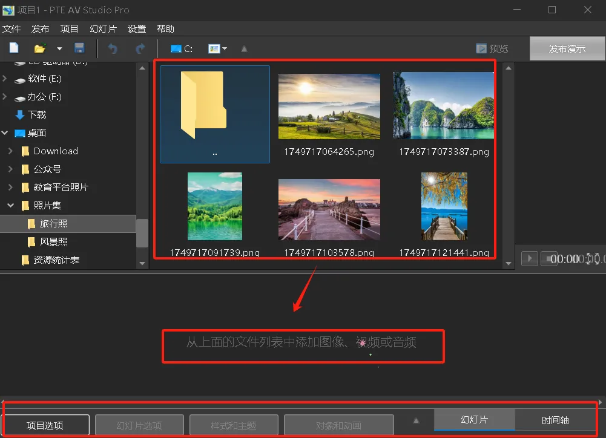Click the Undo arrow icon
The image size is (606, 438).
(113, 48)
